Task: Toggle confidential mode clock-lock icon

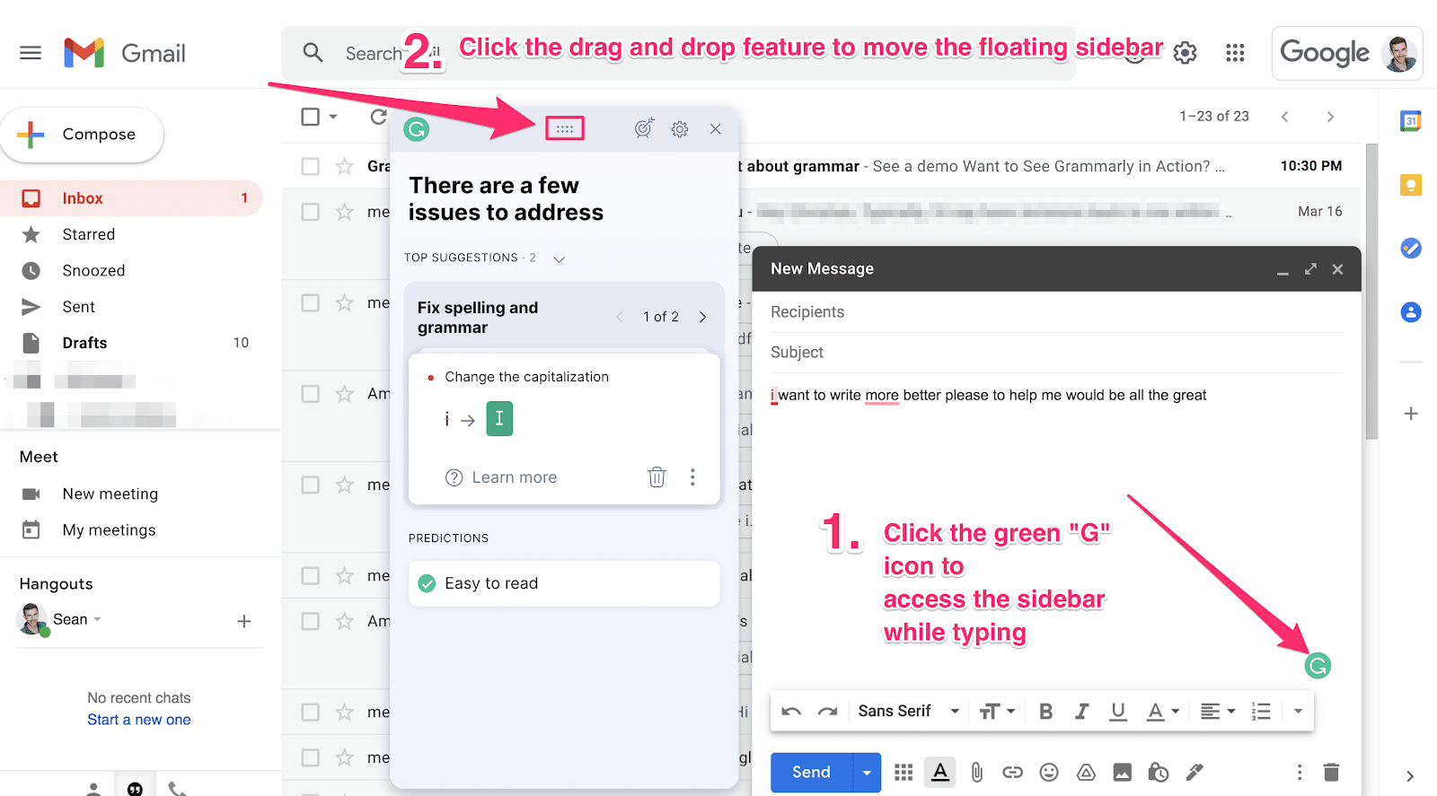Action: point(1159,772)
